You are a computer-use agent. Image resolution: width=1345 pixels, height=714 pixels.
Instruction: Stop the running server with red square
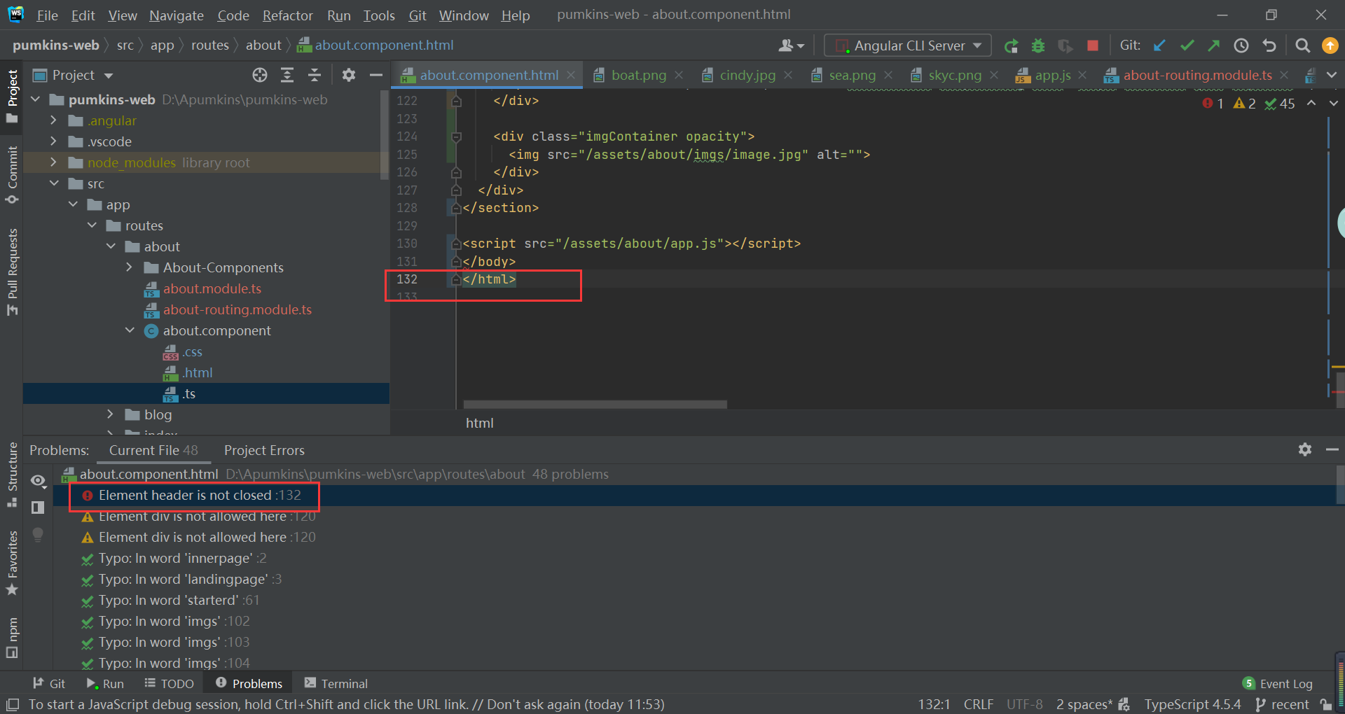(1092, 45)
